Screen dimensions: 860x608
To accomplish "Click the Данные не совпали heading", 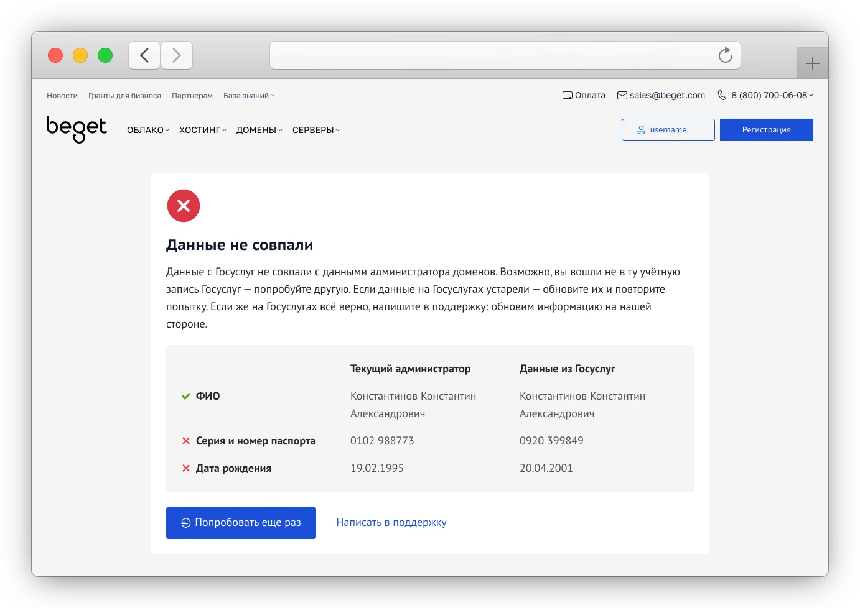I will click(x=240, y=245).
